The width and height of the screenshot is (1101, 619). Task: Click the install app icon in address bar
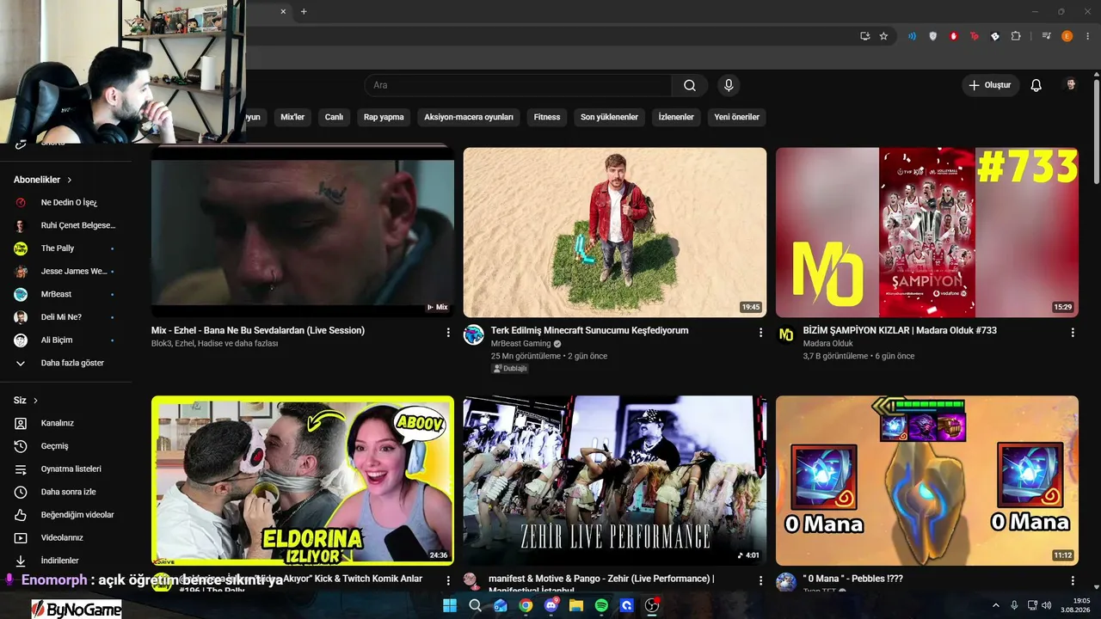[x=864, y=36]
